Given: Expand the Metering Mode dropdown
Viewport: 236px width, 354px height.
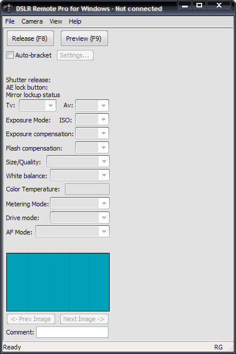Looking at the screenshot, I should (80, 203).
